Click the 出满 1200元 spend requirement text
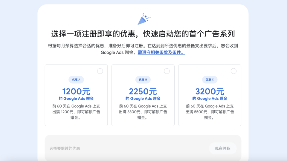The width and height of the screenshot is (287, 161). 63,112
